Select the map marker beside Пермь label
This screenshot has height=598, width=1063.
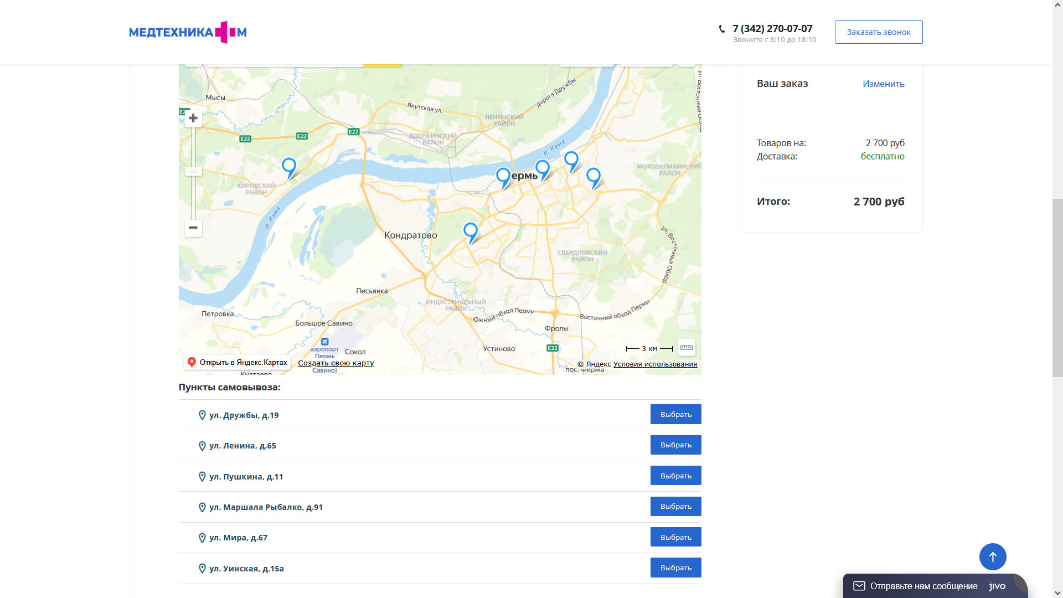(503, 178)
